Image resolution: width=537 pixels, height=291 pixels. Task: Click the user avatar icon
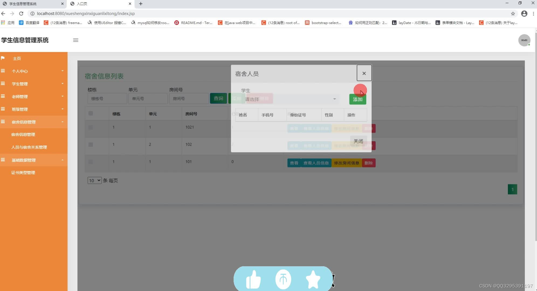(x=524, y=40)
